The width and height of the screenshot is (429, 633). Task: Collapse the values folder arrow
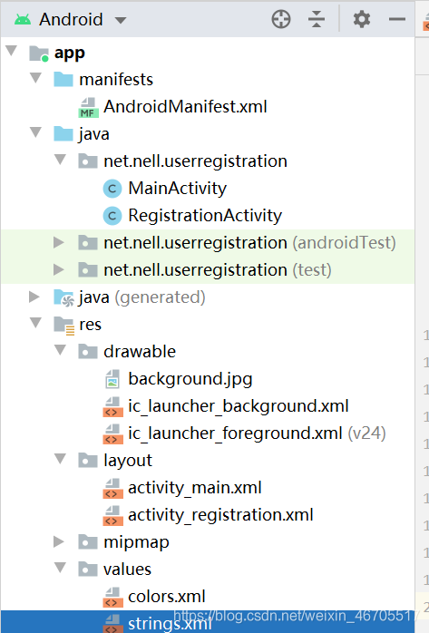[61, 568]
